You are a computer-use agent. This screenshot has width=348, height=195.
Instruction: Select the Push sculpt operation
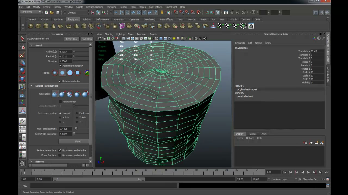55,94
